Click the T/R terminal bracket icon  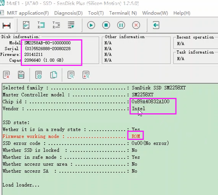[x=41, y=25]
